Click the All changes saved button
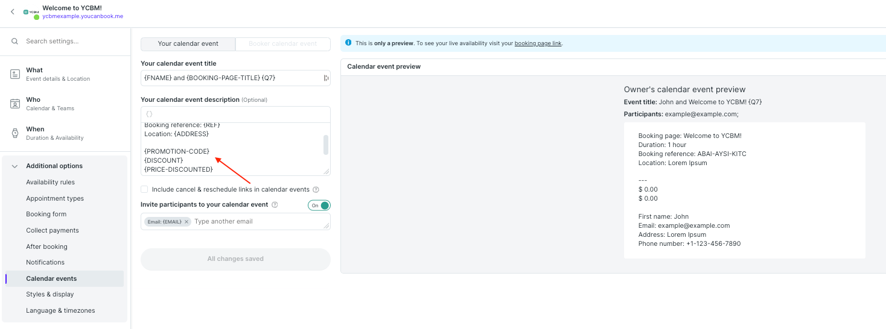Viewport: 886px width, 329px height. pos(235,259)
